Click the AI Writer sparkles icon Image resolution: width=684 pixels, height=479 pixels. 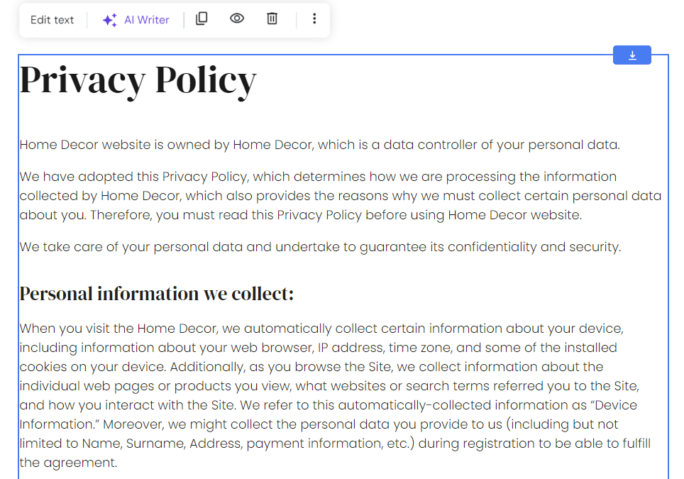109,19
